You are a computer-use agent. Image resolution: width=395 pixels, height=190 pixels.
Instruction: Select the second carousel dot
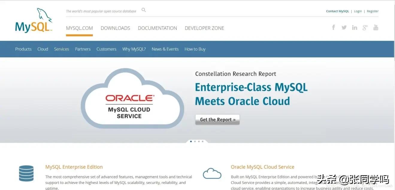[195, 141]
